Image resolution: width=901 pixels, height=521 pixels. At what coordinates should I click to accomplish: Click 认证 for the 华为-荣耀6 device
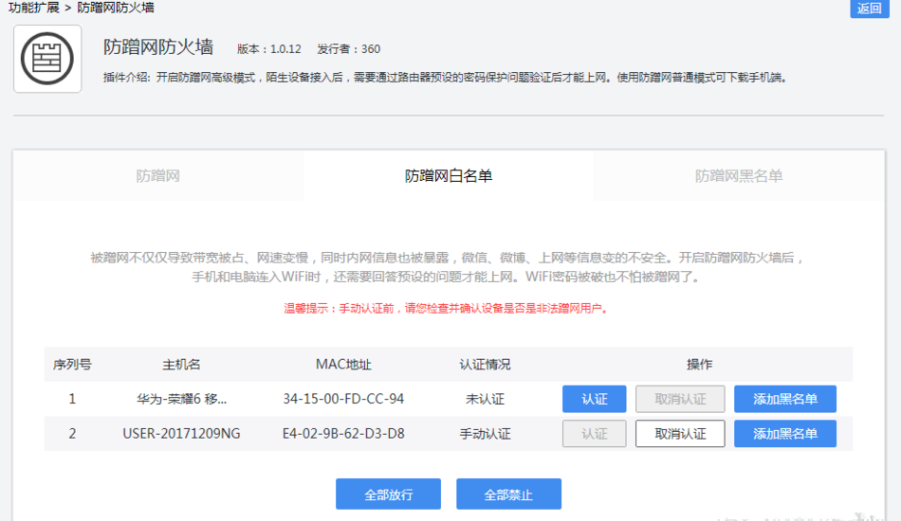click(x=594, y=399)
